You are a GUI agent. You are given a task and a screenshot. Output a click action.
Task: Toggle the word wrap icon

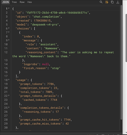(x=107, y=2)
